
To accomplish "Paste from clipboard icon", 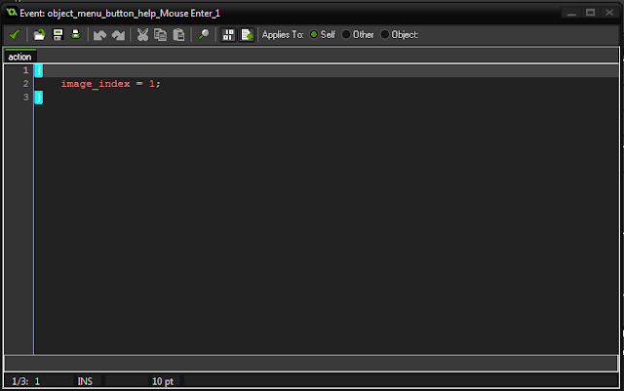I will (178, 35).
